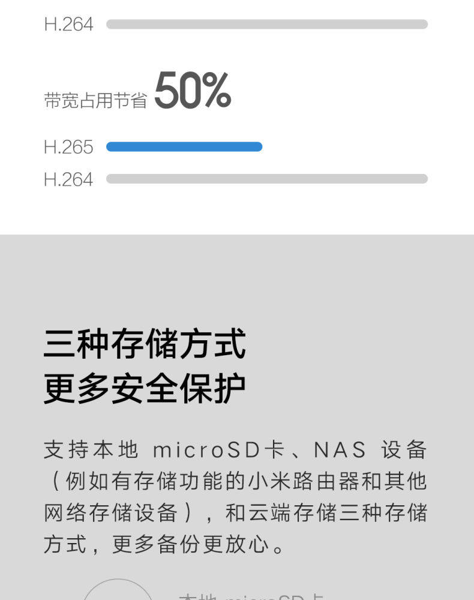
Task: Click the H.265 label
Action: click(x=68, y=148)
